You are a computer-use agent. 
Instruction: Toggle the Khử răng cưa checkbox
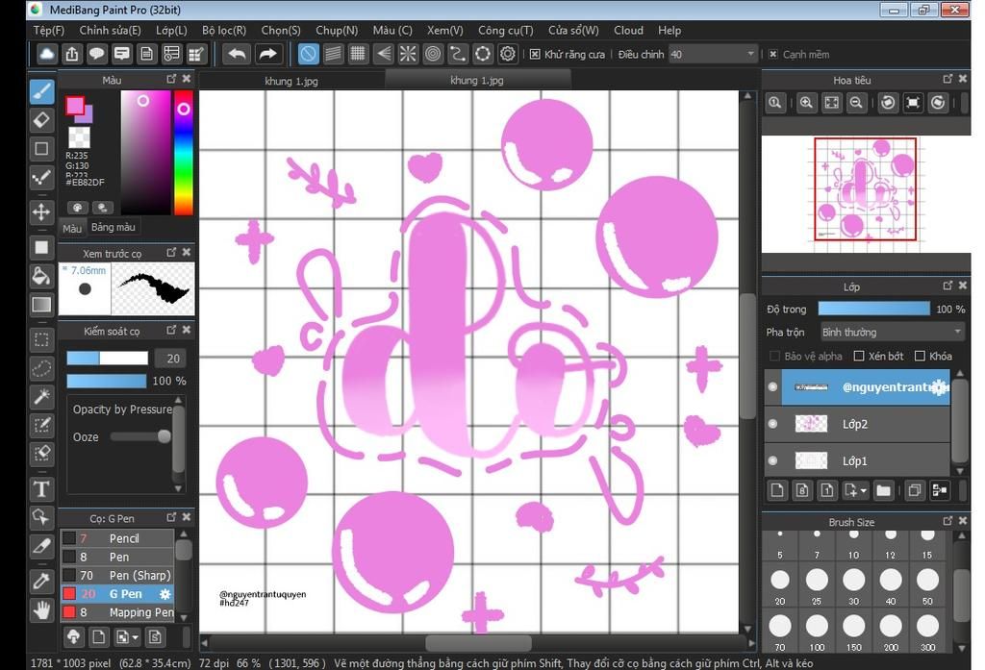(x=535, y=55)
